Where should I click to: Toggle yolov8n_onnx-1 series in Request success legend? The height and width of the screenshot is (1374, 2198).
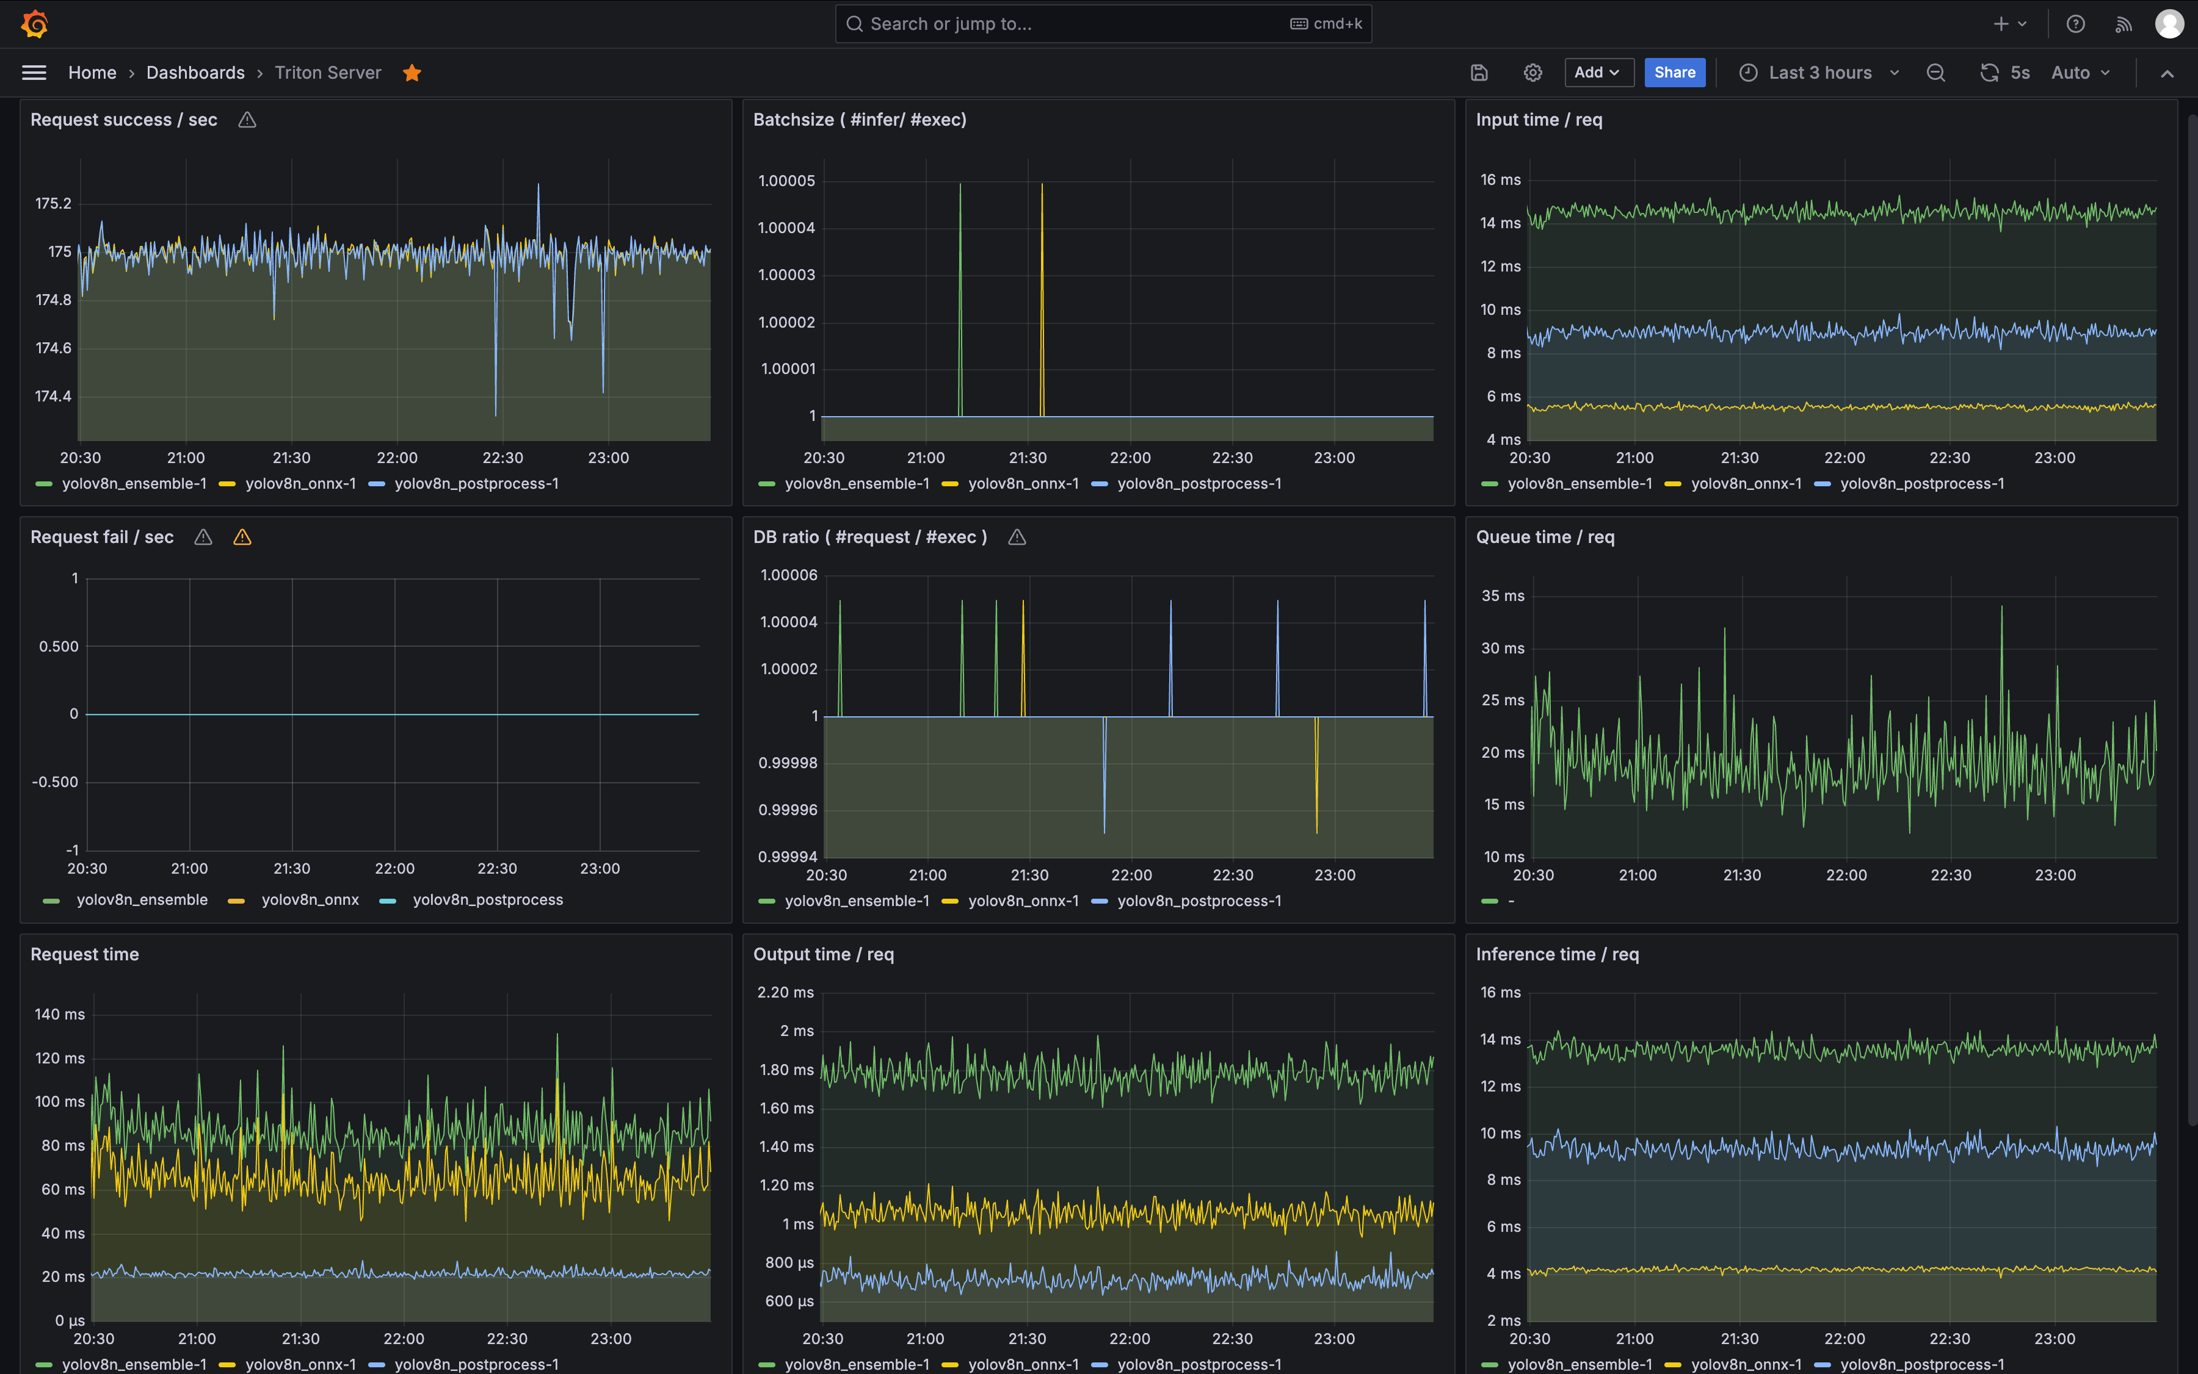pos(300,483)
